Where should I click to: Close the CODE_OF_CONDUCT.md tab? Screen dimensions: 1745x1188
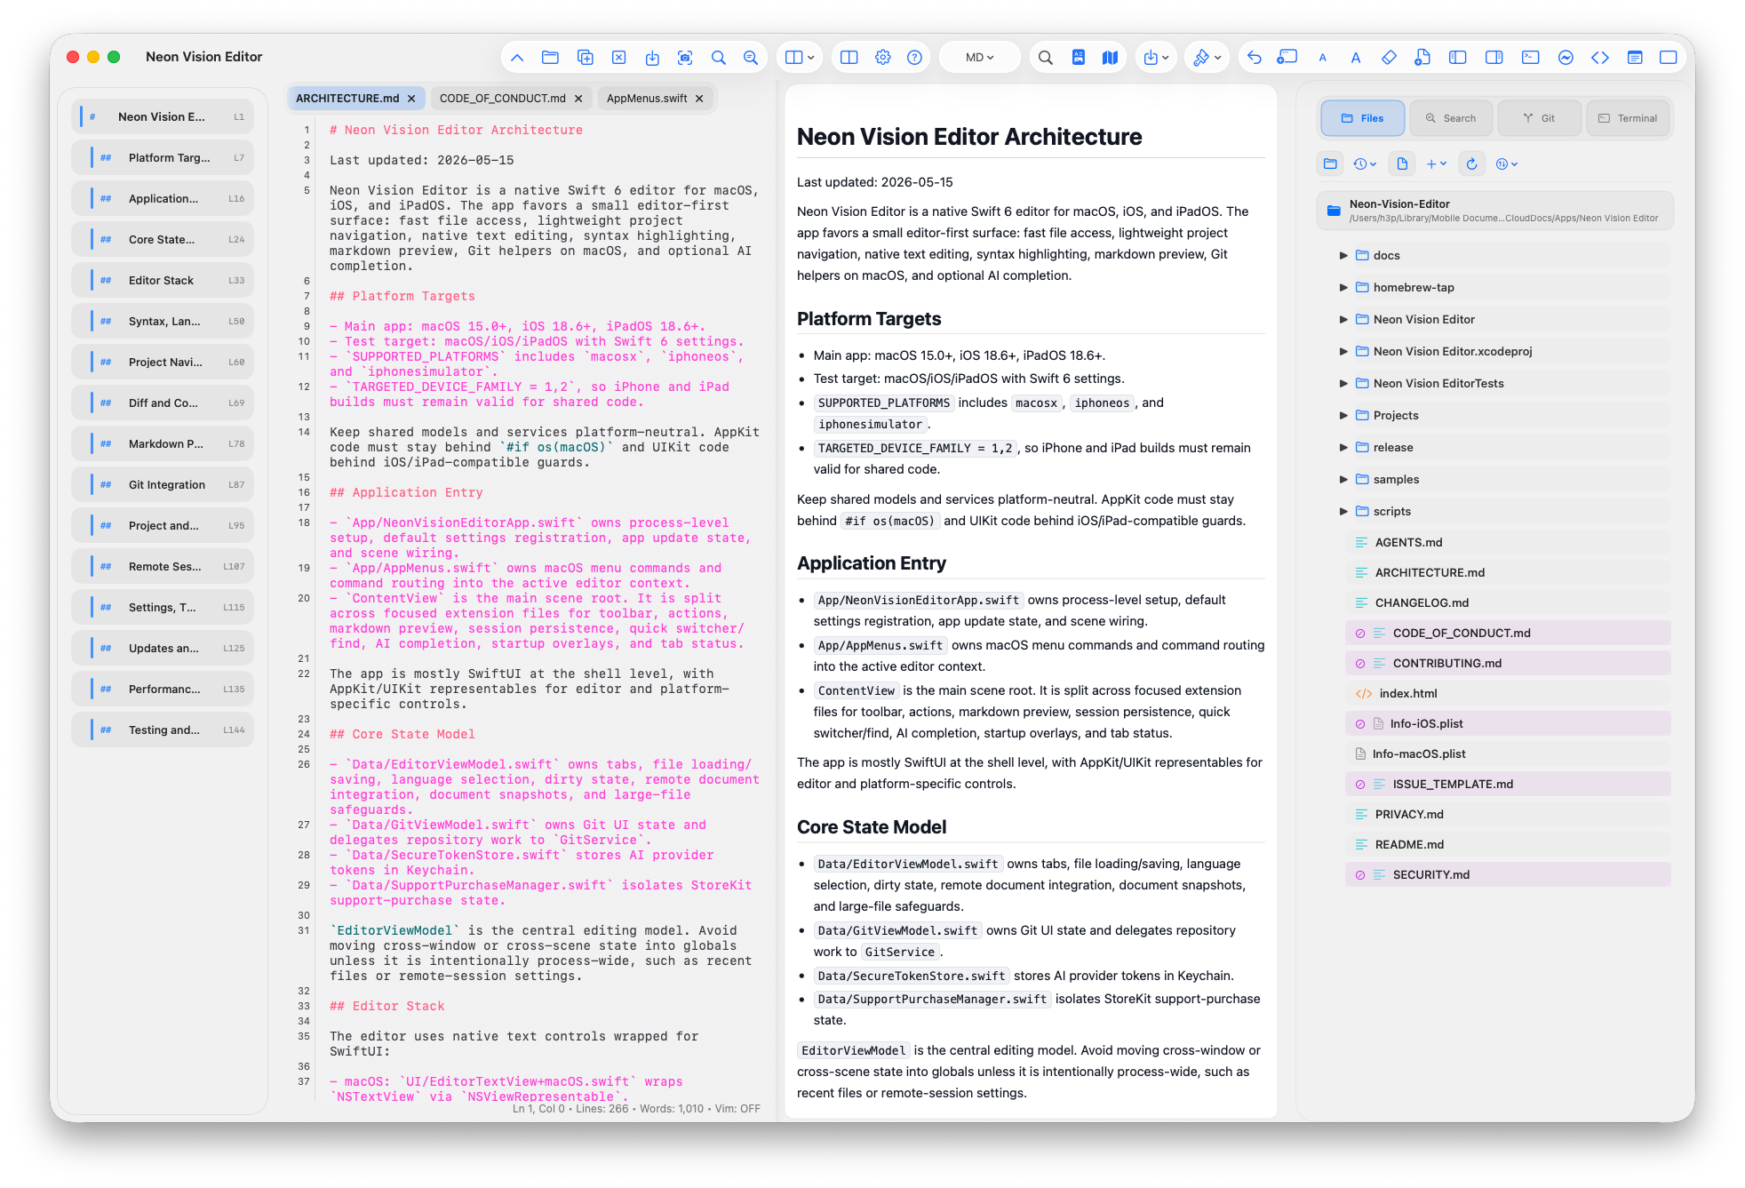tap(578, 99)
